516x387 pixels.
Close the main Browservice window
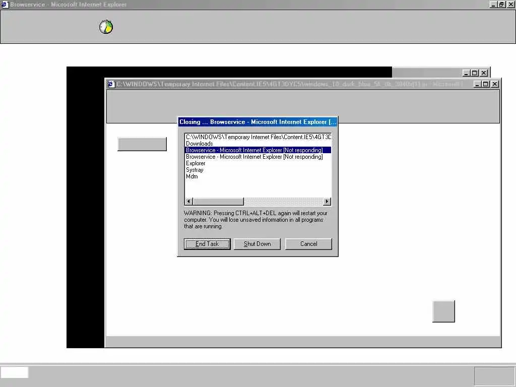(511, 5)
